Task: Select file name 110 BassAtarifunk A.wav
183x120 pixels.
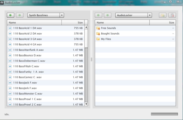Action: coord(28,50)
